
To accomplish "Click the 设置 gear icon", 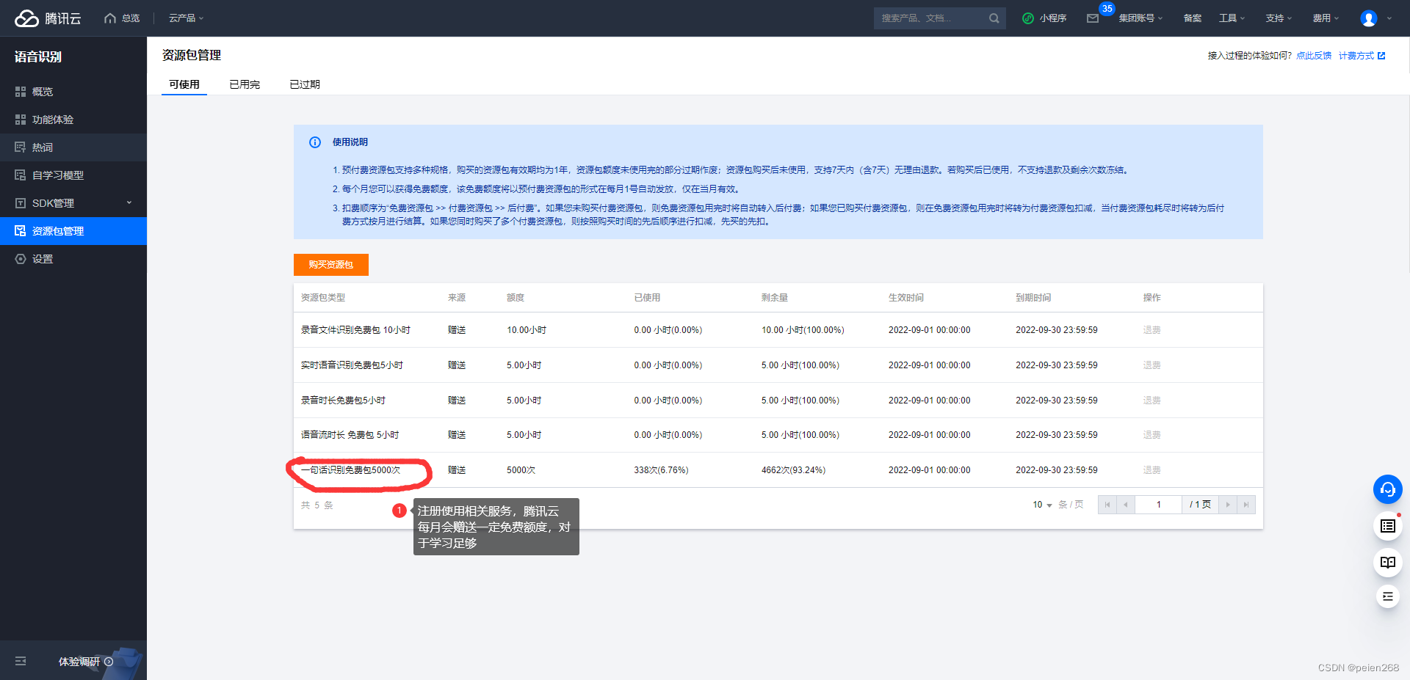I will click(21, 259).
